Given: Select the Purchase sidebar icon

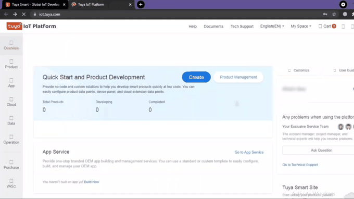Looking at the screenshot, I should pyautogui.click(x=11, y=165).
